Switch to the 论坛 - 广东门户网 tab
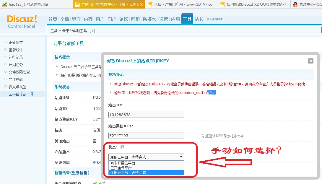322x184 pixels. [x=182, y=4]
